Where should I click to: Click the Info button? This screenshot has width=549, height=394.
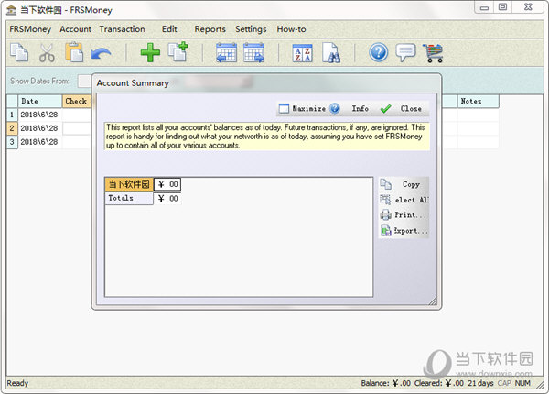click(x=360, y=109)
